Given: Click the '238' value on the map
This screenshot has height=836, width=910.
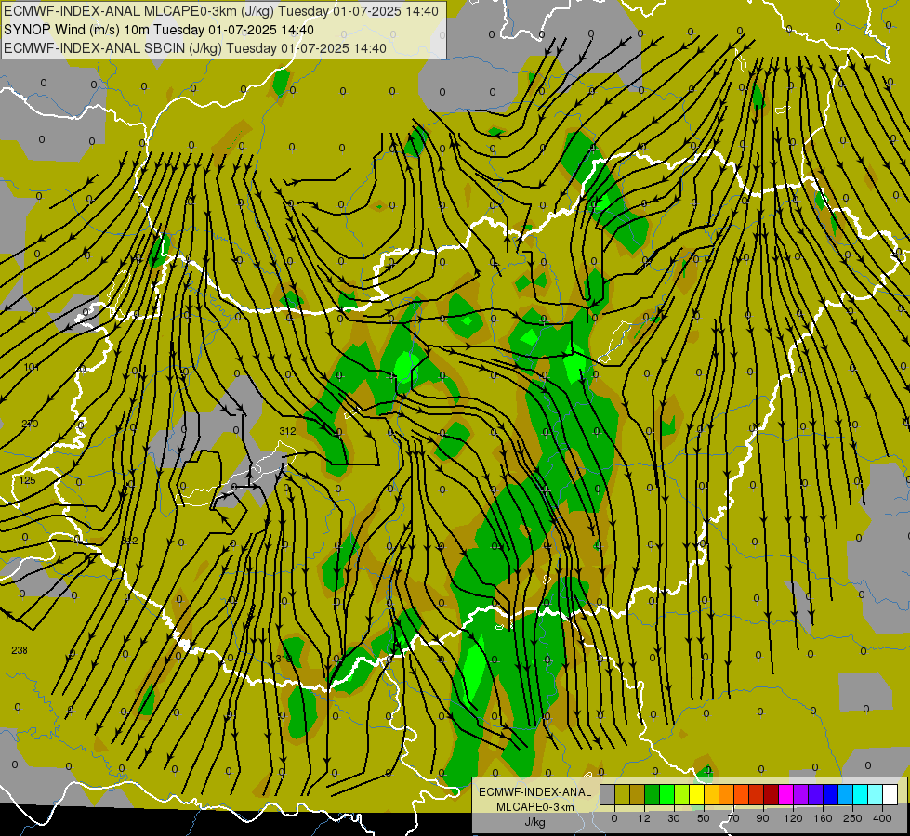Looking at the screenshot, I should point(20,650).
